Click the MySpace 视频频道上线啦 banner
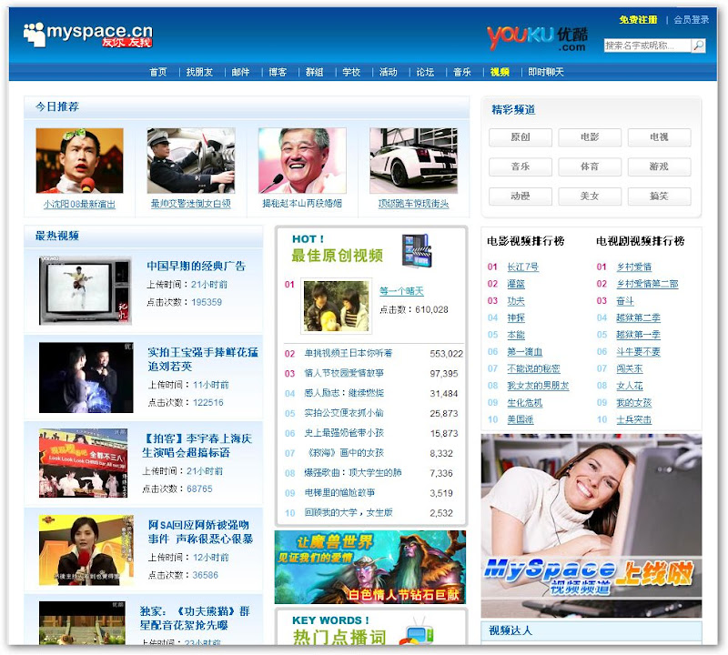 (x=591, y=526)
